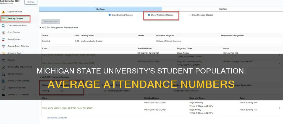Click the Swap Classes arrows icon
Image resolution: width=283 pixels, height=124 pixels.
[x=3, y=40]
